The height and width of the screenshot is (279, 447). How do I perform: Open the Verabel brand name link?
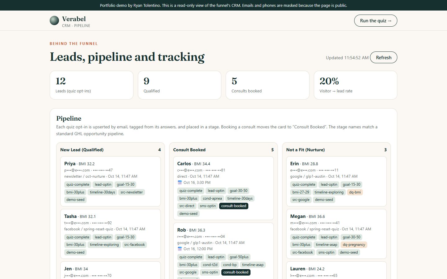(74, 19)
